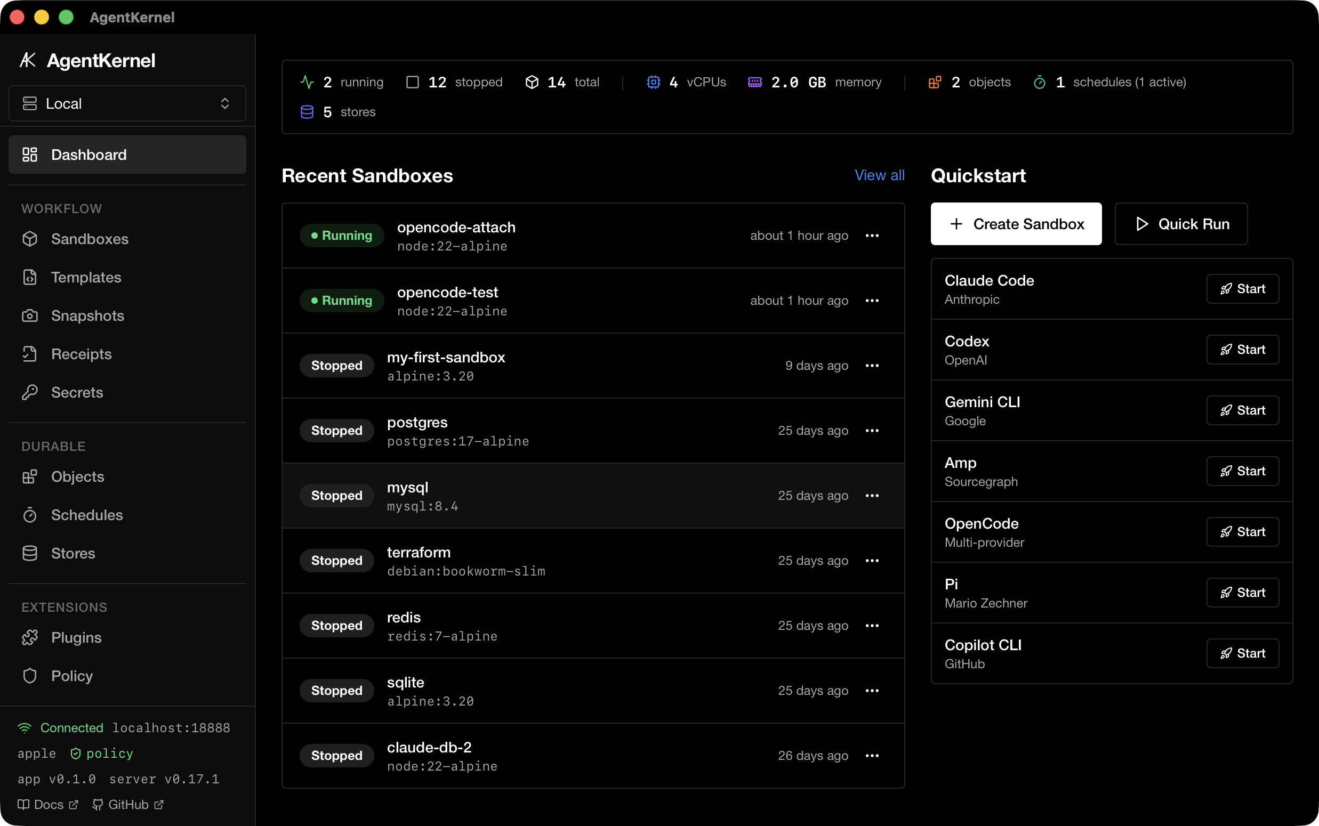This screenshot has height=826, width=1319.
Task: Select the Snapshots camera icon
Action: 30,315
